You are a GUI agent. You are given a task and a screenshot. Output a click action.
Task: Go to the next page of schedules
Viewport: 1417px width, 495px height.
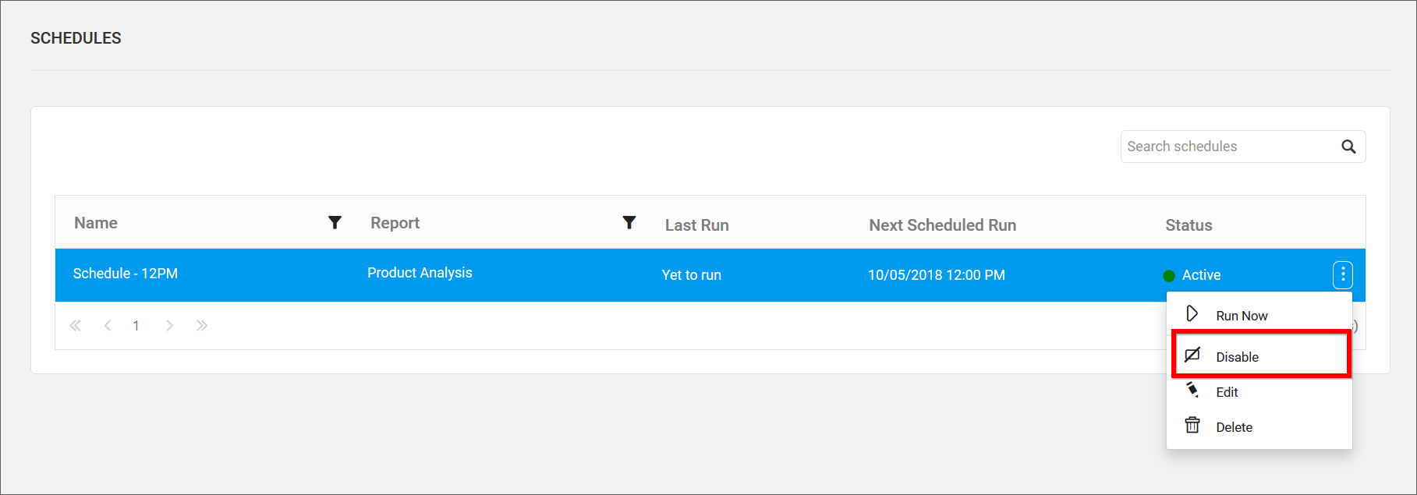pyautogui.click(x=169, y=326)
